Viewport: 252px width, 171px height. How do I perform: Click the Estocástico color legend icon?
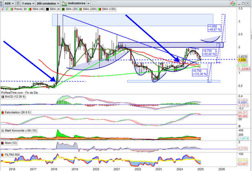pyautogui.click(x=3, y=112)
